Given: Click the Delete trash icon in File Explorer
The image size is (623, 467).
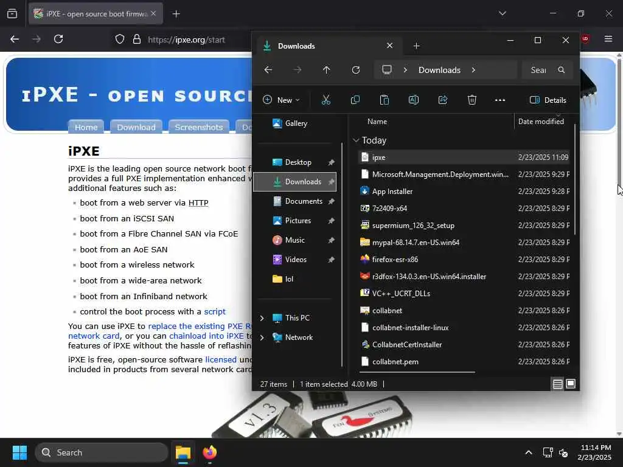Looking at the screenshot, I should pyautogui.click(x=472, y=100).
